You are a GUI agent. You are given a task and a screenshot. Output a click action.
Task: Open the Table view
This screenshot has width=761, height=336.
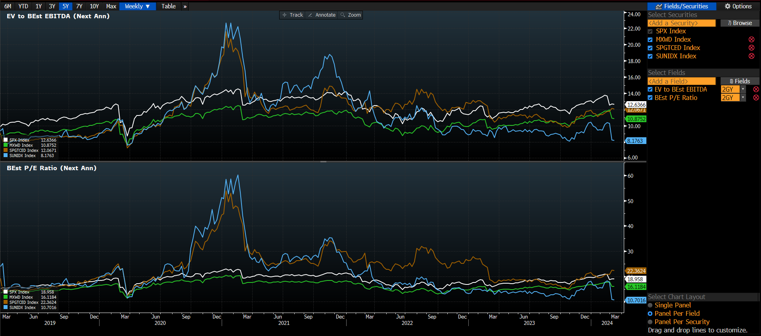pyautogui.click(x=169, y=6)
